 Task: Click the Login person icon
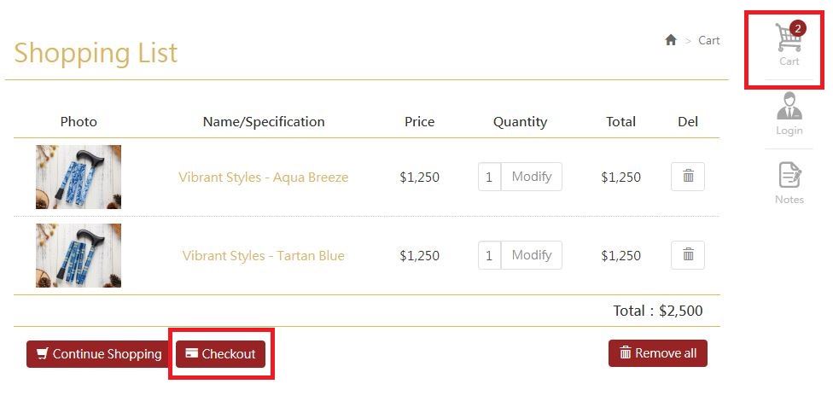point(789,105)
